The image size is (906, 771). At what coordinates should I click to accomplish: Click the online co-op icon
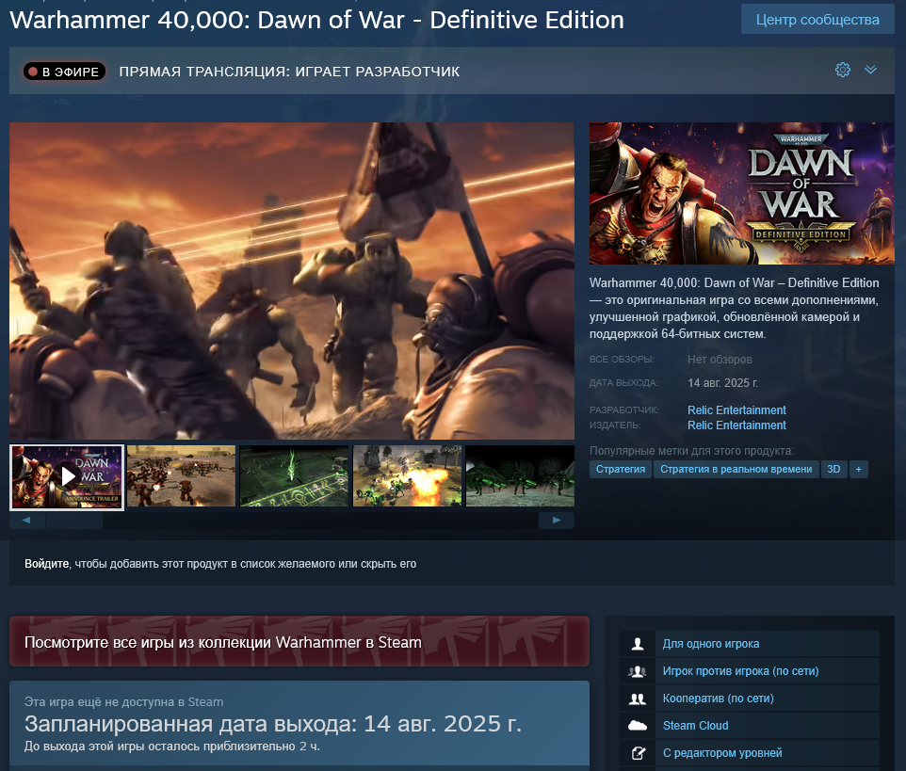638,699
